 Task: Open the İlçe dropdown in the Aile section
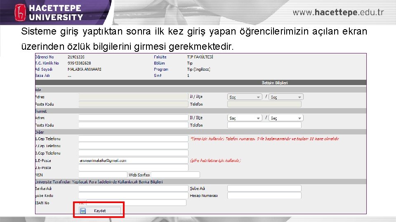[286, 97]
